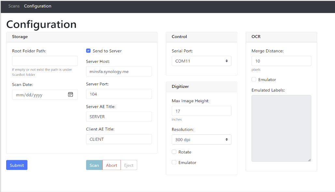Enable the Rotate checkbox
335x192 pixels.
(174, 152)
